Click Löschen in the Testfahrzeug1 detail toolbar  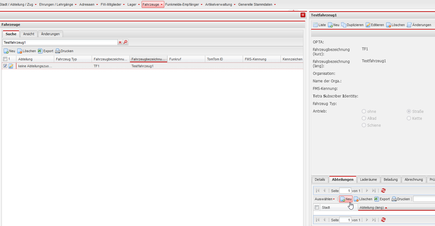click(395, 25)
